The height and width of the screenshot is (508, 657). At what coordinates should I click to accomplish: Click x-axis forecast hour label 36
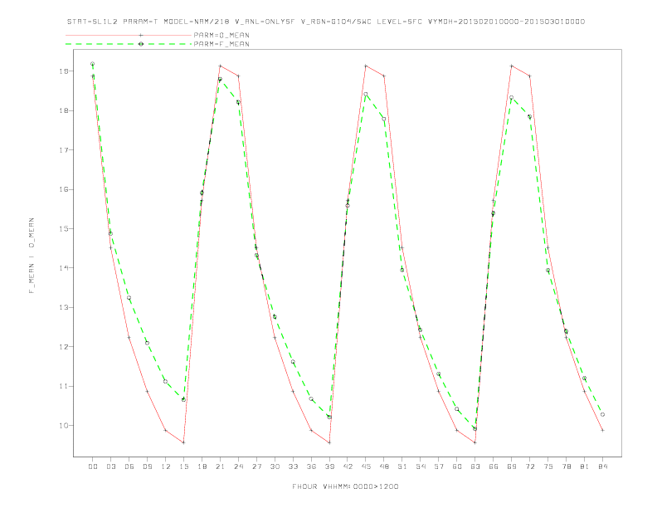pyautogui.click(x=311, y=466)
